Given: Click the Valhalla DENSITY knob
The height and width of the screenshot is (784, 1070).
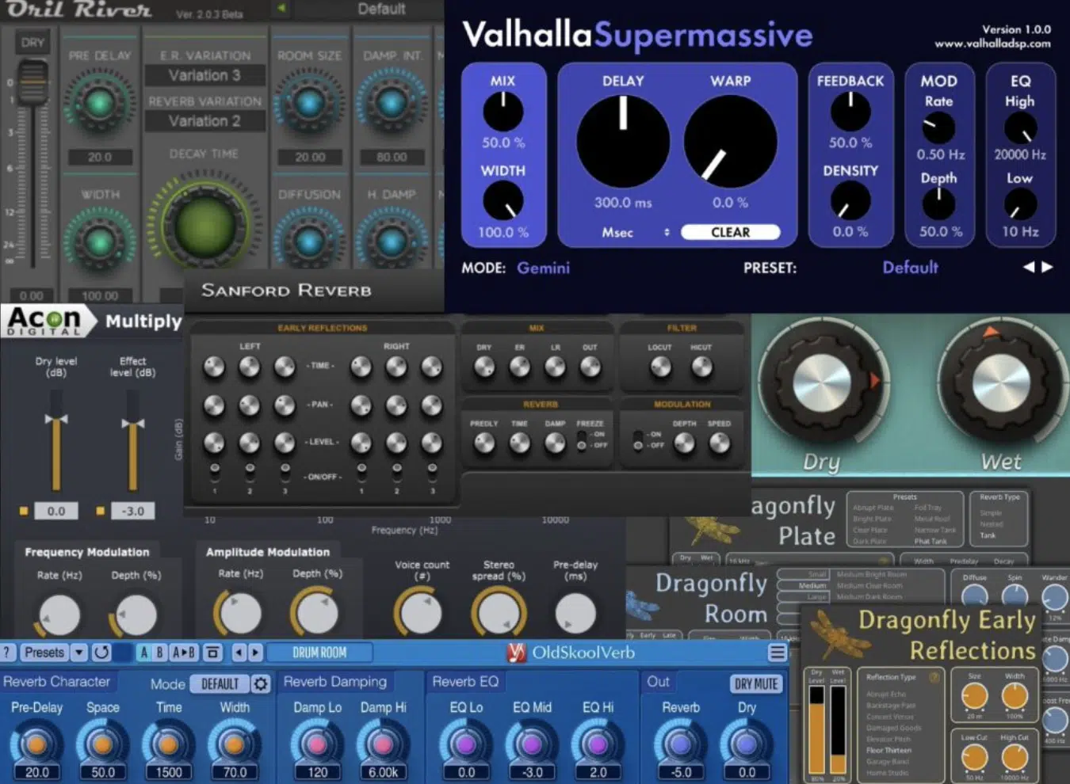Looking at the screenshot, I should [x=850, y=200].
